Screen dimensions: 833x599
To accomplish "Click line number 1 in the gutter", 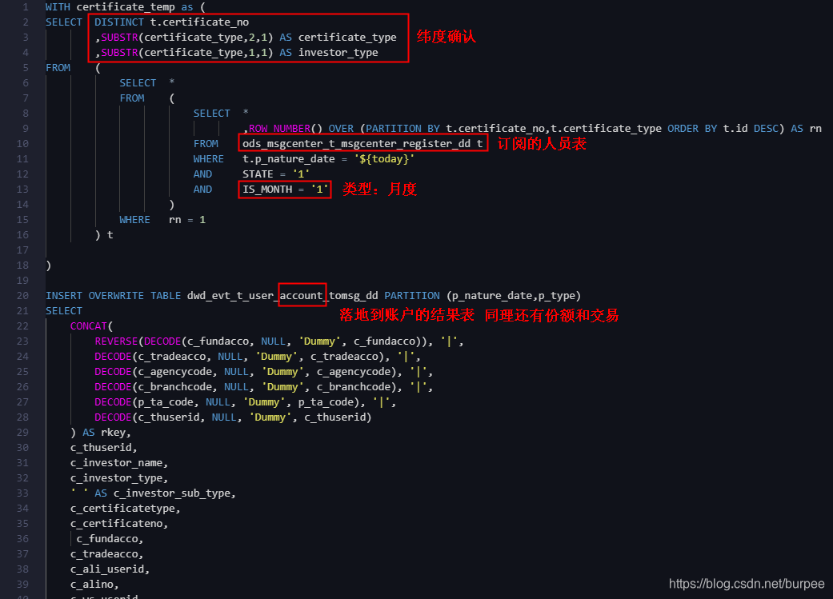I will (x=25, y=7).
